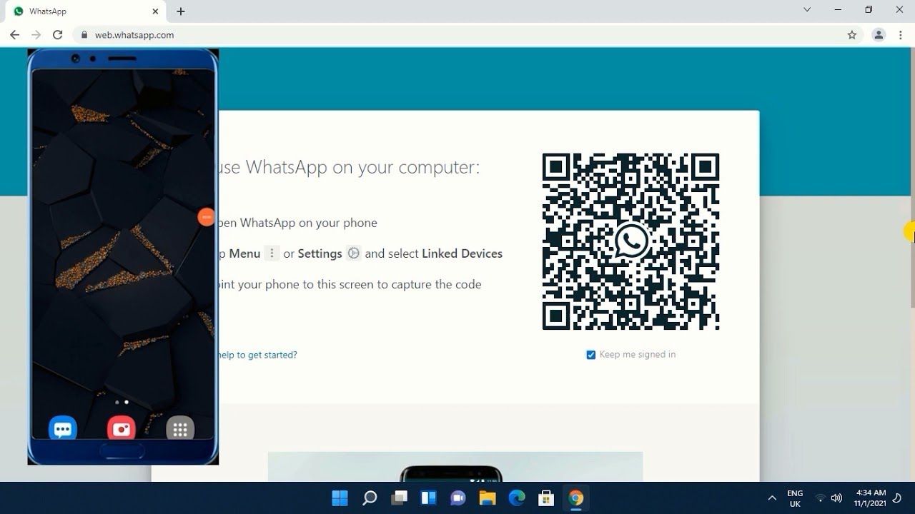Uncheck the Keep me signed in checkbox
The height and width of the screenshot is (514, 915).
[590, 355]
